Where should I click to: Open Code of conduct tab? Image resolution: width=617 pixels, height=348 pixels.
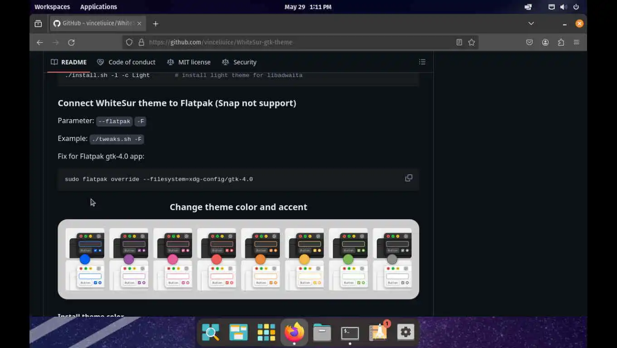click(x=126, y=62)
